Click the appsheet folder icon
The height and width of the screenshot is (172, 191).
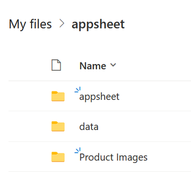point(58,96)
